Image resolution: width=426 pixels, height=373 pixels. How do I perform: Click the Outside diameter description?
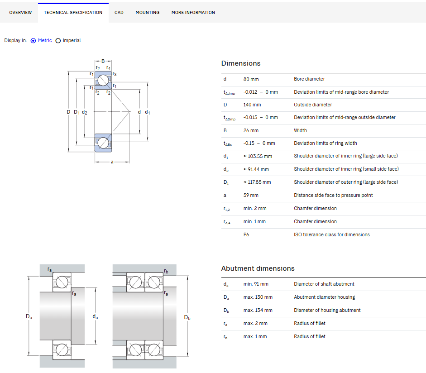[x=313, y=105]
